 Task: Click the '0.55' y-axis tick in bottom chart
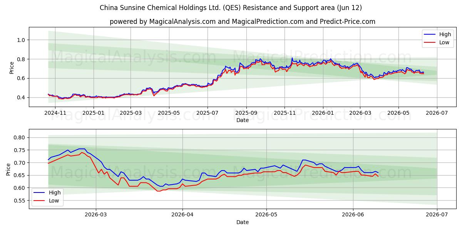pos(20,201)
